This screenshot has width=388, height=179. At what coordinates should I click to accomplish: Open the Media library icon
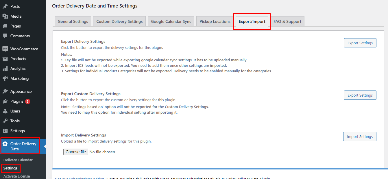[x=6, y=16]
